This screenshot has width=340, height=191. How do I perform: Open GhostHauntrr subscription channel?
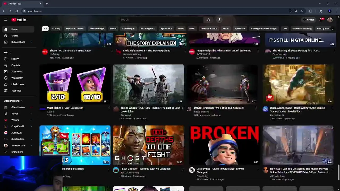(x=18, y=107)
